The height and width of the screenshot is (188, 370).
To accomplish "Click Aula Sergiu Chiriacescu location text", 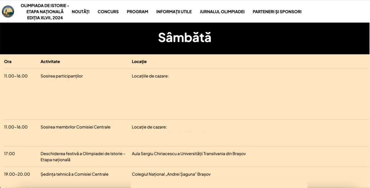I will (x=189, y=154).
